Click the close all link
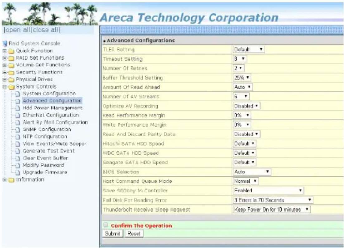 tap(46, 30)
